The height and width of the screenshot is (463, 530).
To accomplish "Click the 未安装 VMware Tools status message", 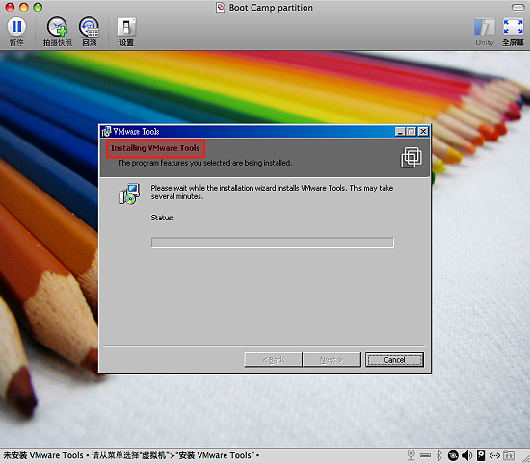I will pos(131,455).
